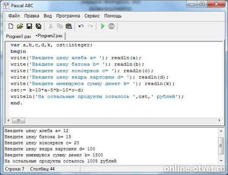Open the Сервис menu
Image resolution: width=228 pixels, height=175 pixels.
click(92, 16)
